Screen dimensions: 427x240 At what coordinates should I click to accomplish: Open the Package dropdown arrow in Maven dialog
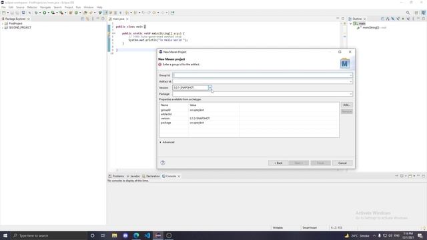350,94
